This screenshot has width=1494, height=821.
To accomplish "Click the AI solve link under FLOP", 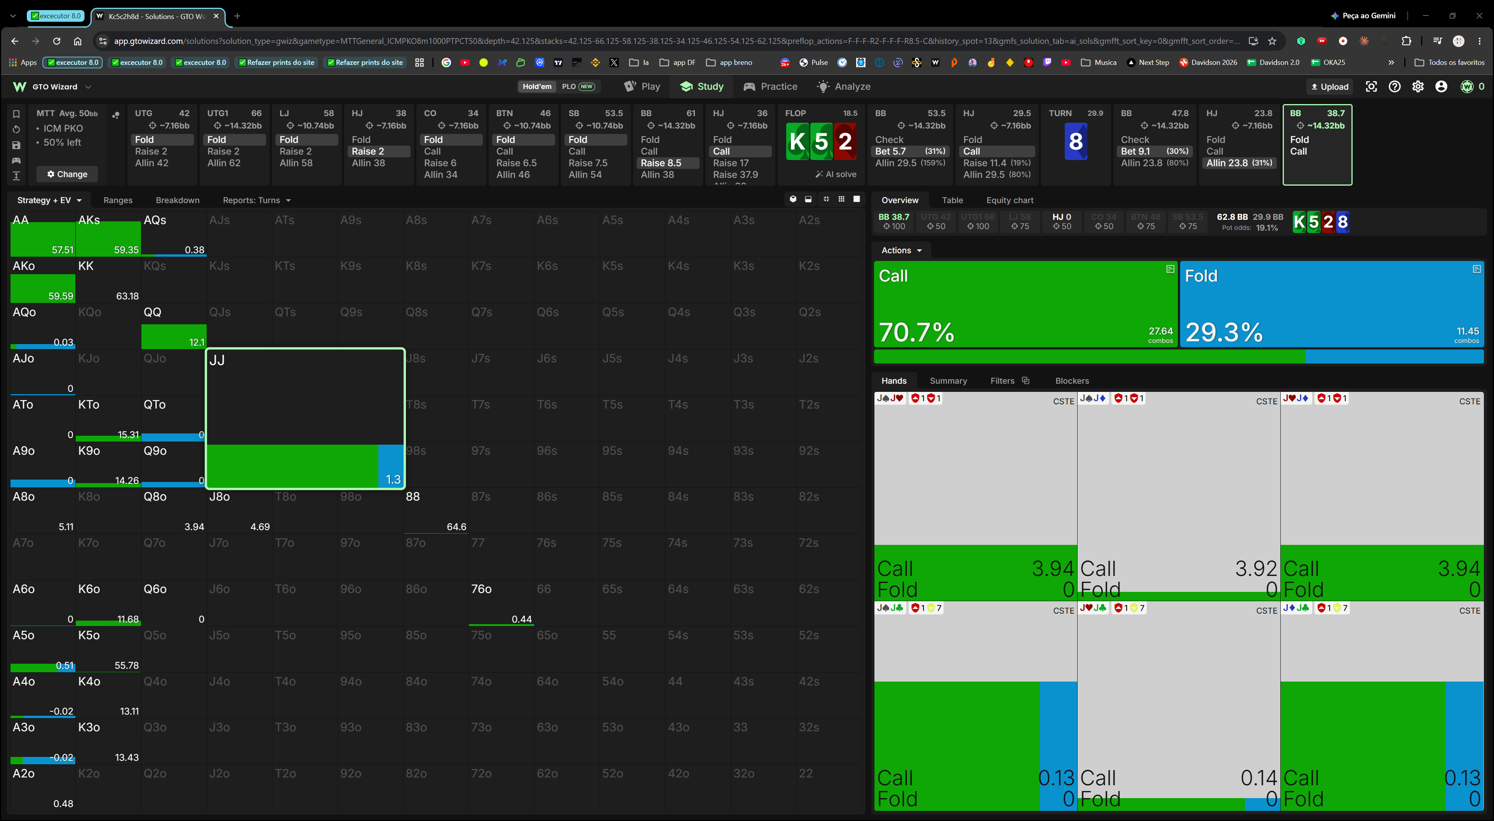I will point(836,174).
